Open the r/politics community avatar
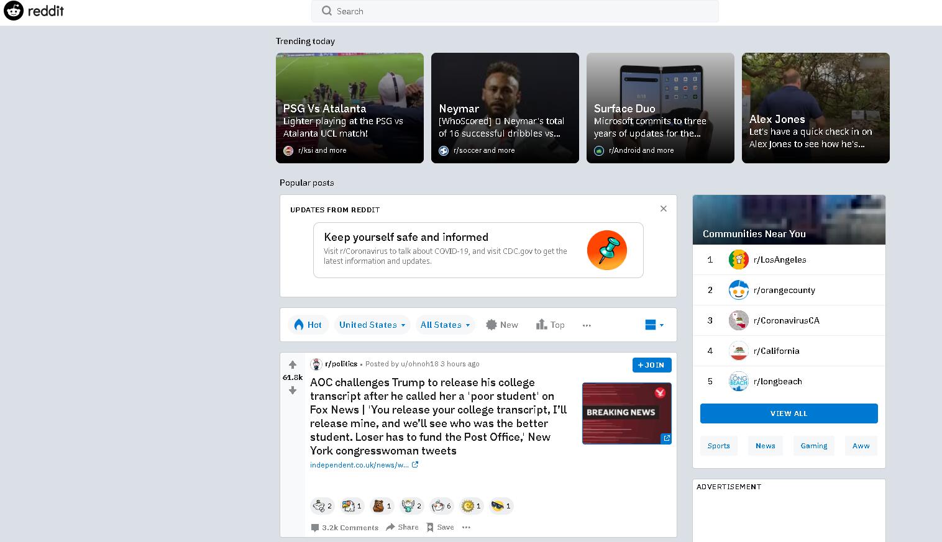This screenshot has width=942, height=542. point(316,364)
